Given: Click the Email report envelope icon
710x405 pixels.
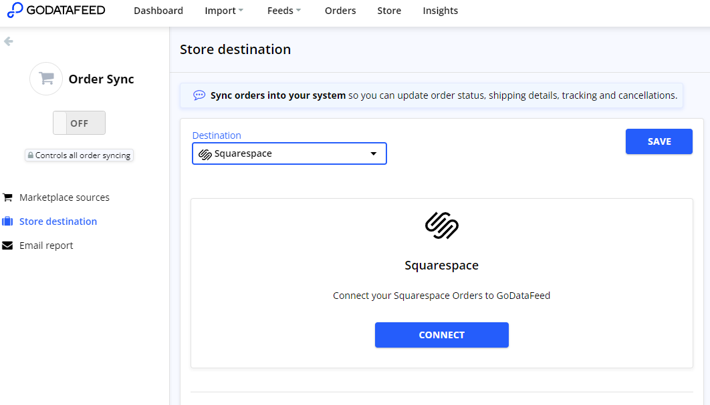Looking at the screenshot, I should tap(7, 246).
